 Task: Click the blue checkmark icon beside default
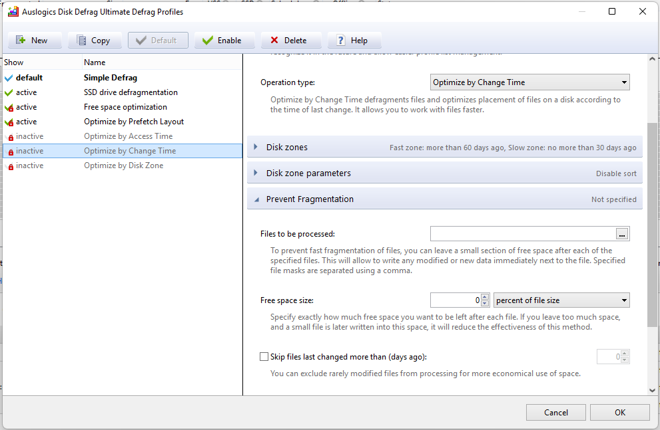[9, 78]
